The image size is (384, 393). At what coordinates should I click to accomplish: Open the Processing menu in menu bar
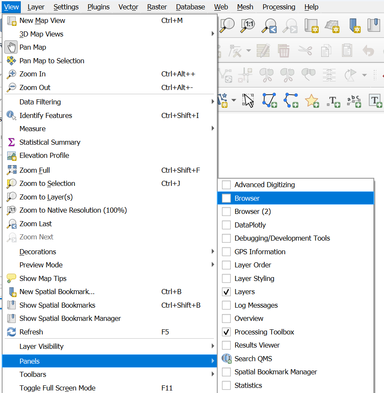tap(279, 7)
